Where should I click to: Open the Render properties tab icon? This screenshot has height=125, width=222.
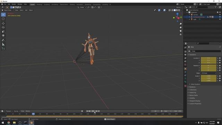[185, 52]
